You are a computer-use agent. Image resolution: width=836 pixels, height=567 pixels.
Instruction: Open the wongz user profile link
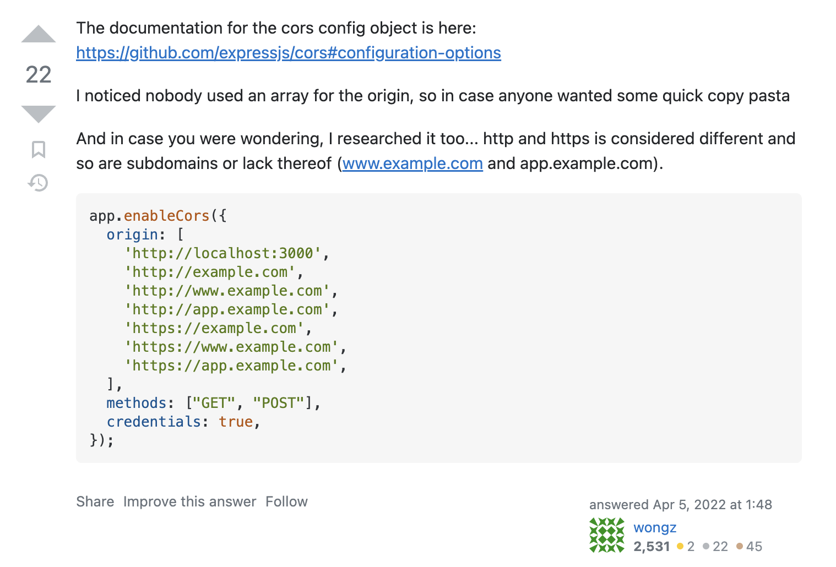point(655,527)
